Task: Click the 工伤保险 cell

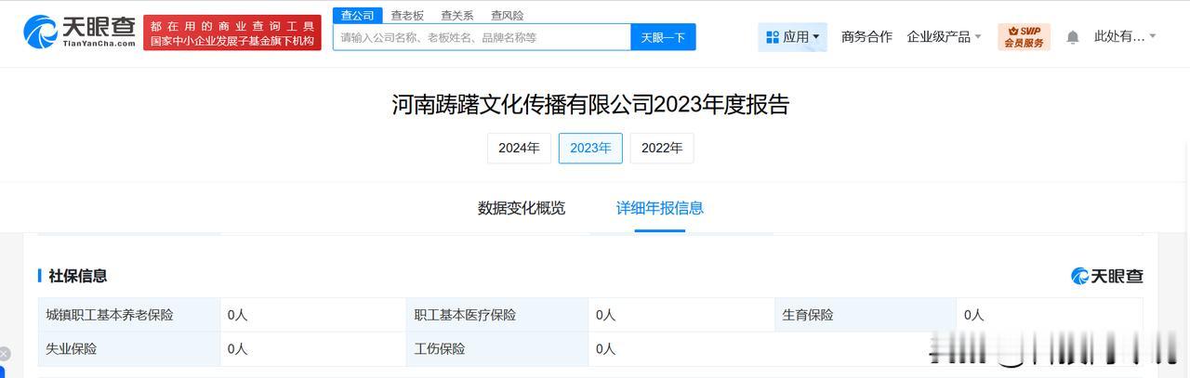Action: [497, 349]
